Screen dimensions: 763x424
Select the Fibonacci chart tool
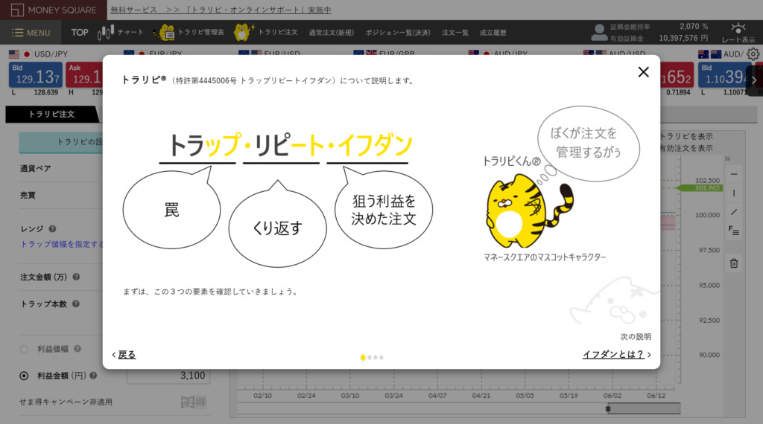(734, 231)
